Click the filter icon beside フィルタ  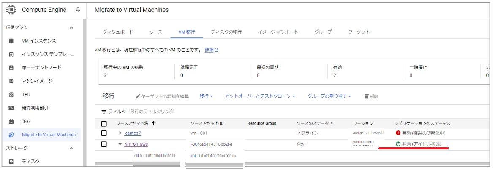click(x=104, y=112)
